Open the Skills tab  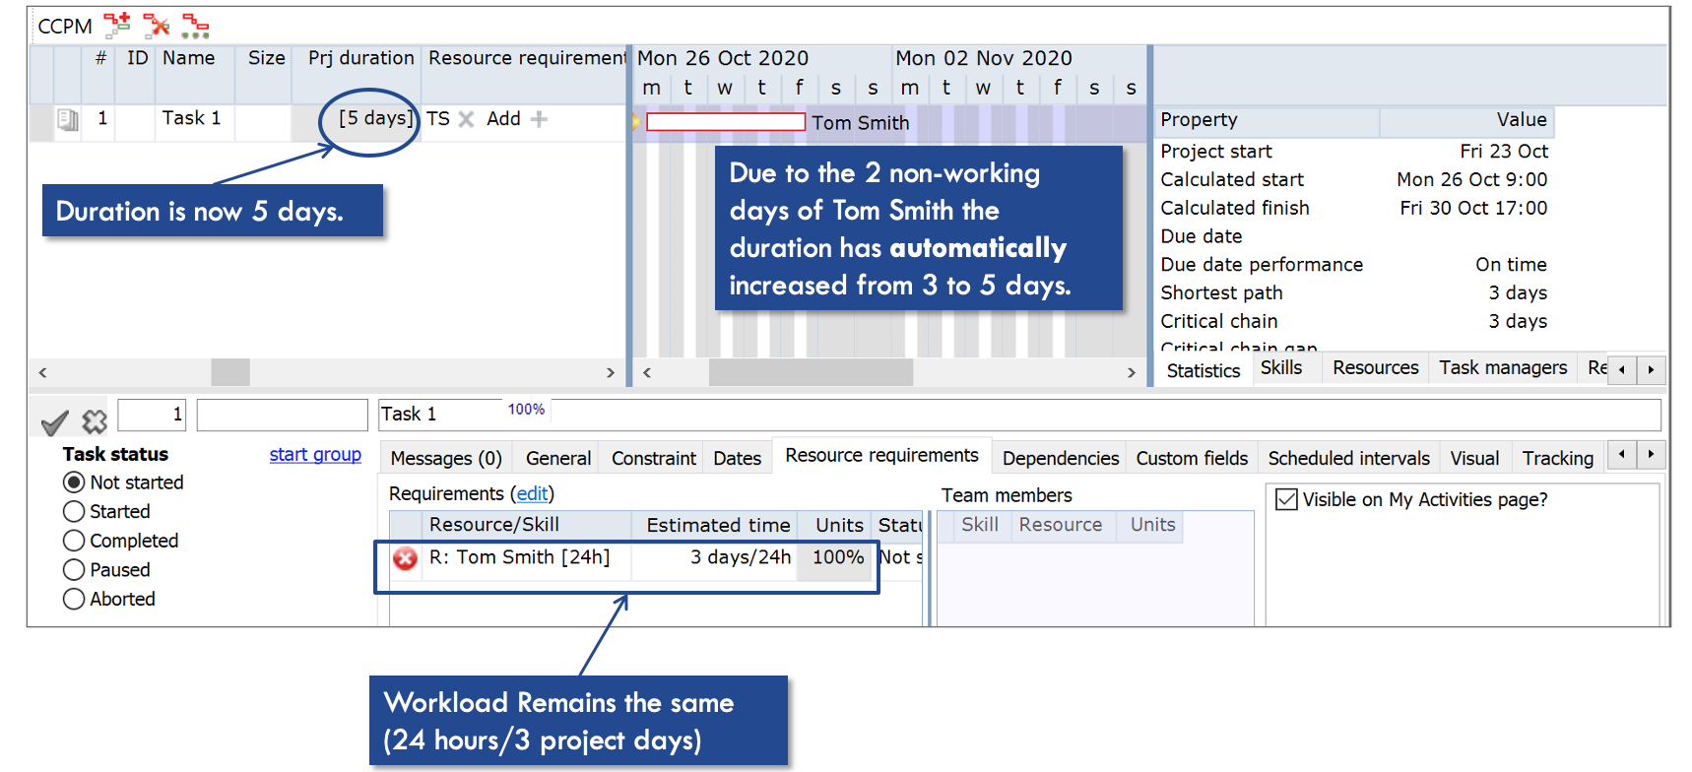click(x=1280, y=367)
